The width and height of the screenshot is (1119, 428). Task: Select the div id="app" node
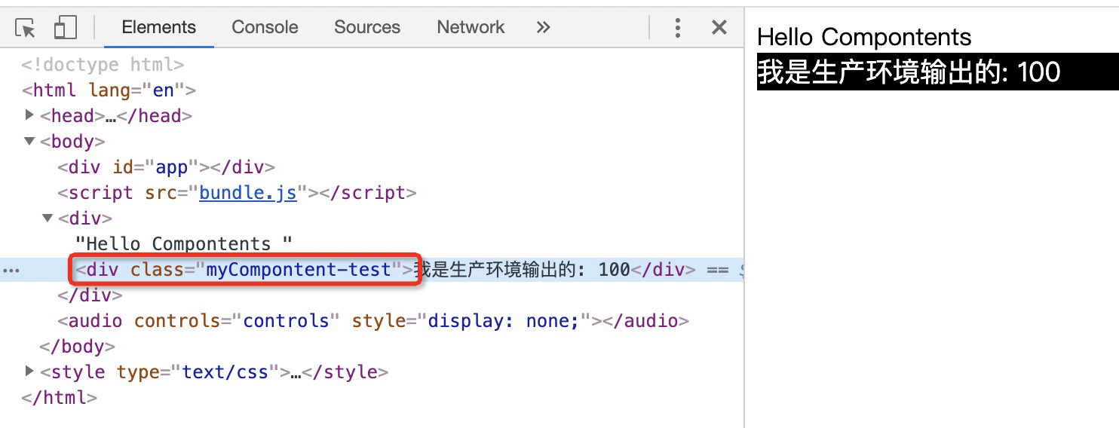click(x=167, y=167)
